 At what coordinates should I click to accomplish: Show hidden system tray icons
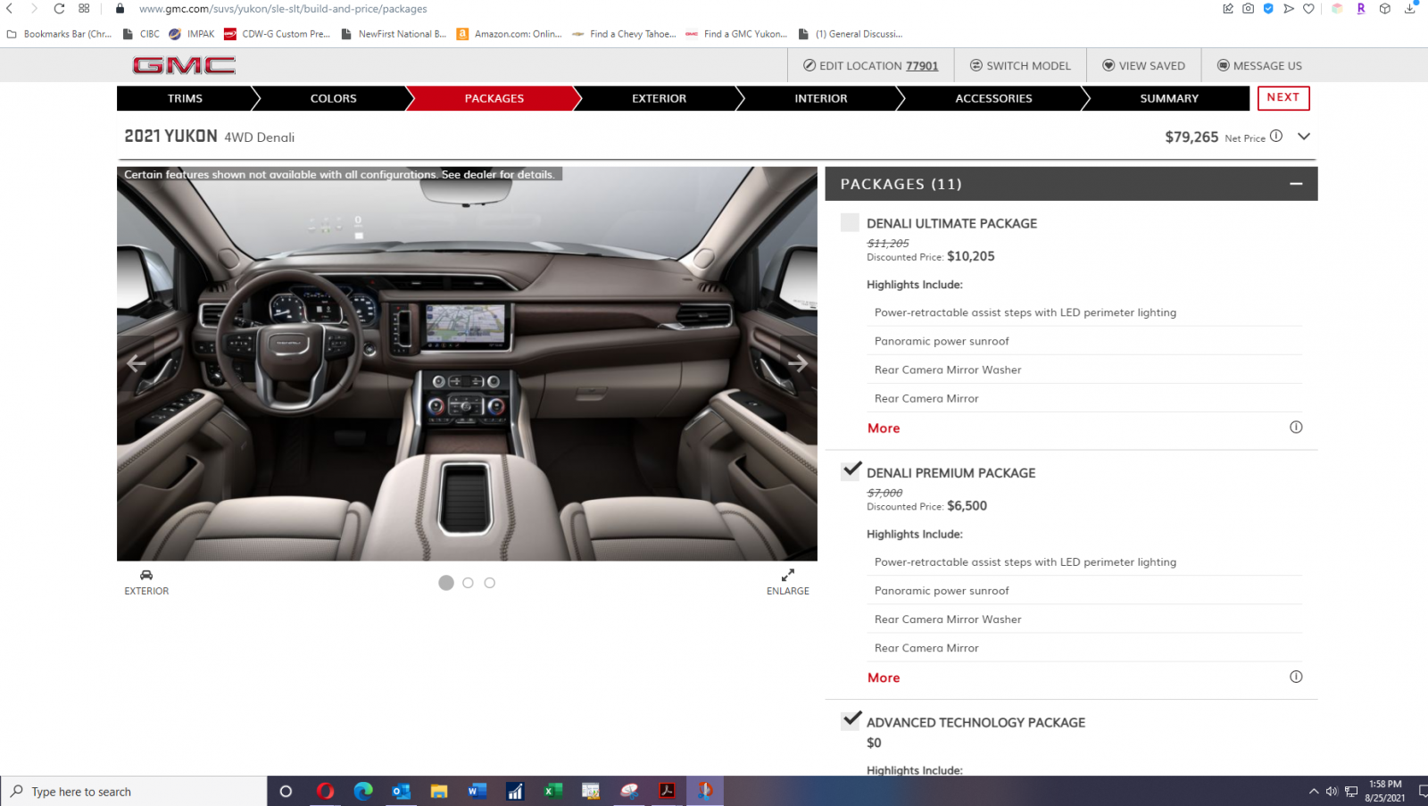[x=1314, y=791]
